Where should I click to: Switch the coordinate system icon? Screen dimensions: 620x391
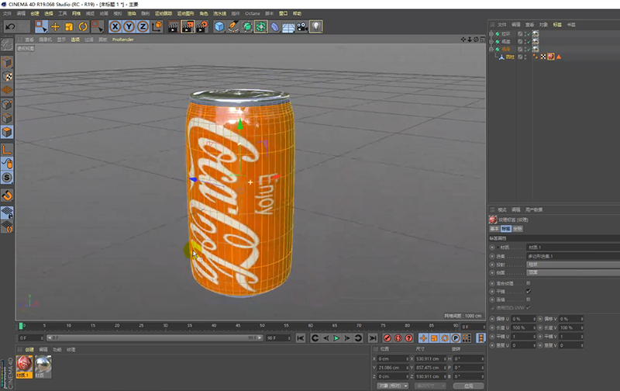coord(157,26)
